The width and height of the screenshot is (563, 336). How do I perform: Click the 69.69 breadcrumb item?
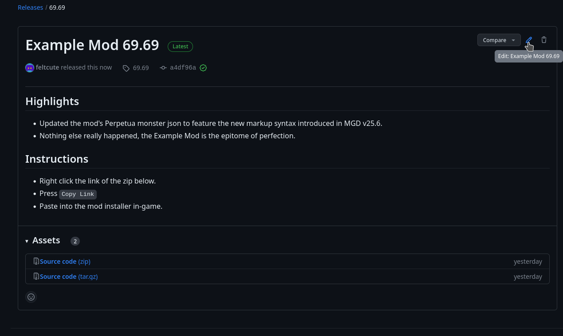click(57, 8)
